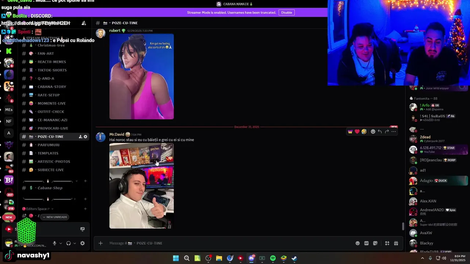Open Windows Start menu on taskbar
Screen dimensions: 470x264
click(x=176, y=258)
